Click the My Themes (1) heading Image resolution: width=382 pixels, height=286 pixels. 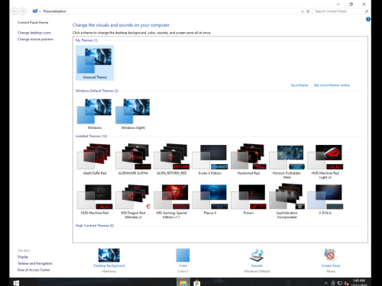[x=86, y=40]
